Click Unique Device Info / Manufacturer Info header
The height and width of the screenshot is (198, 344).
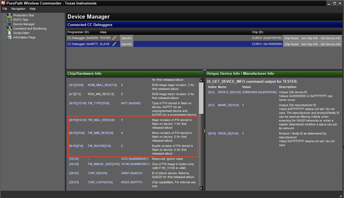coord(274,74)
